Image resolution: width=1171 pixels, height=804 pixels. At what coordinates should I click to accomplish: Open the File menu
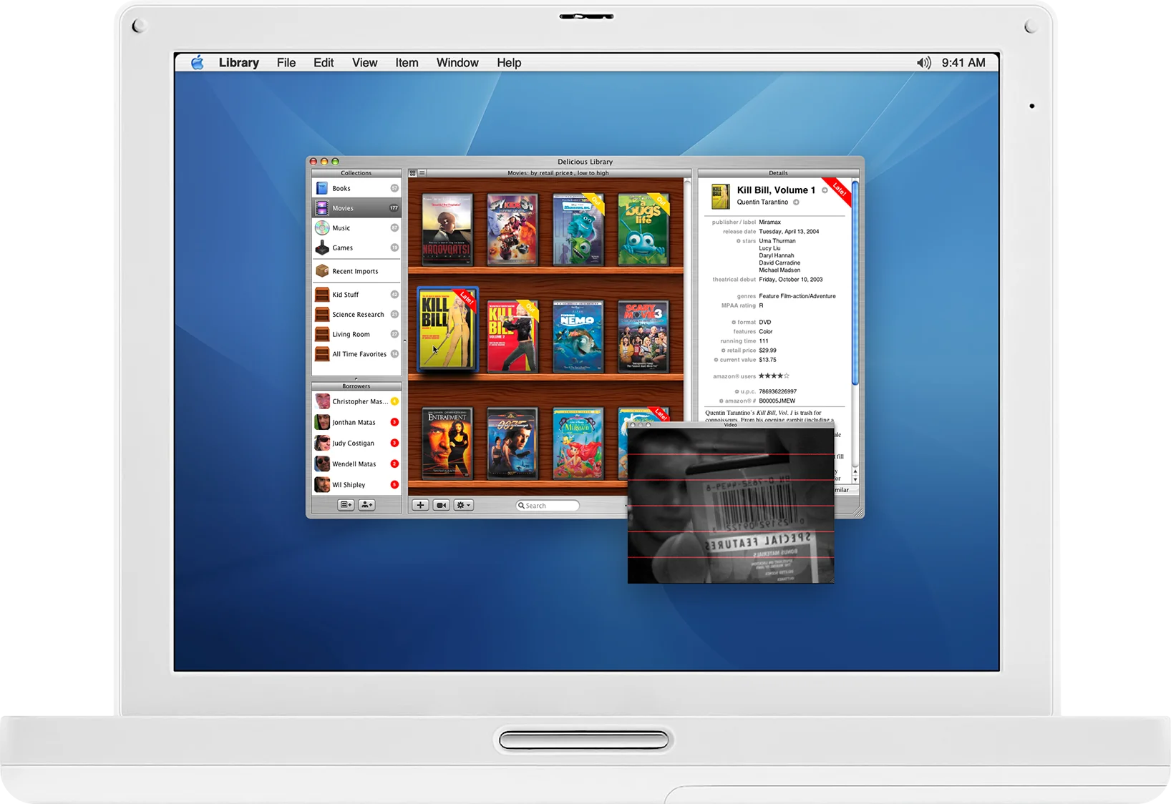(286, 63)
